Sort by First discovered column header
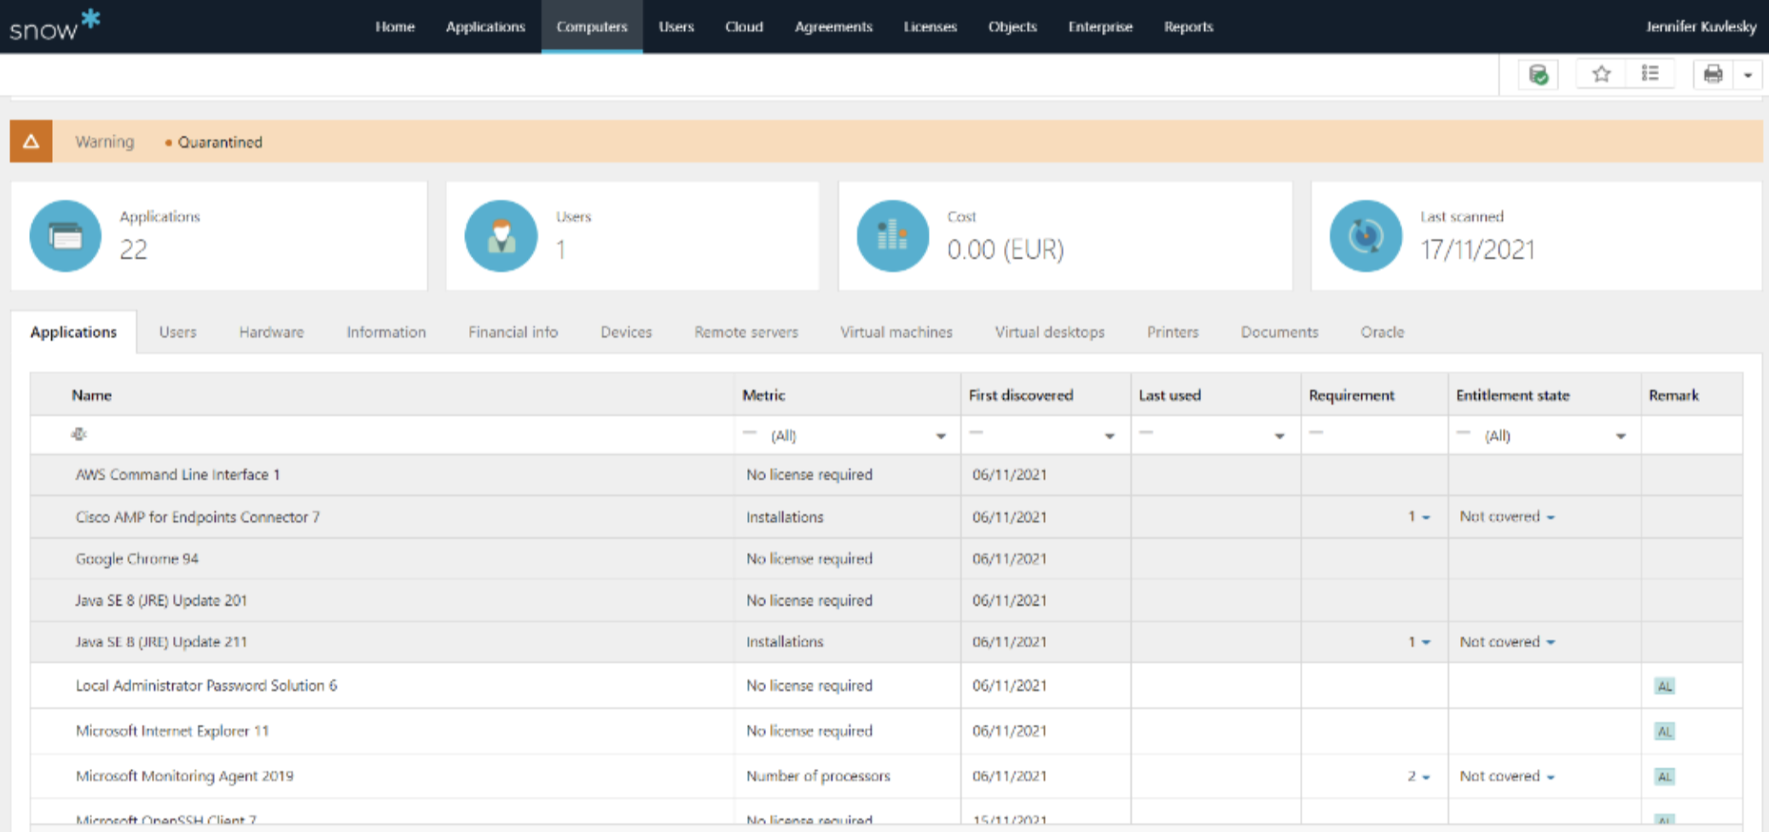 click(x=1021, y=396)
